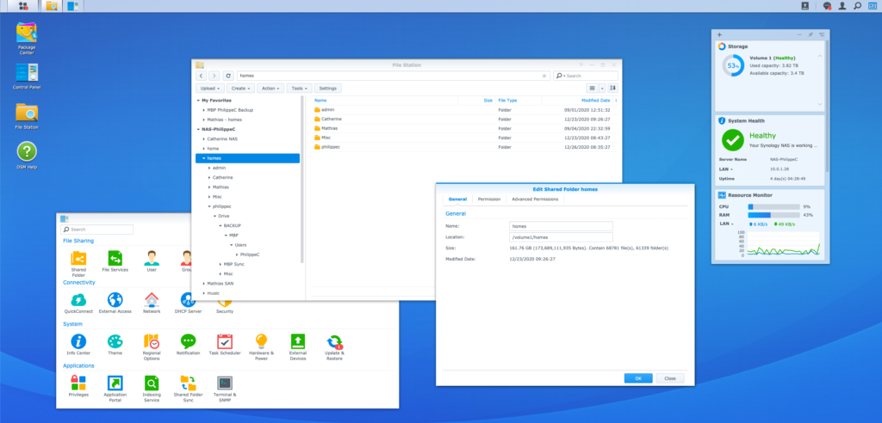
Task: Open External Access in Control Panel
Action: 115,303
